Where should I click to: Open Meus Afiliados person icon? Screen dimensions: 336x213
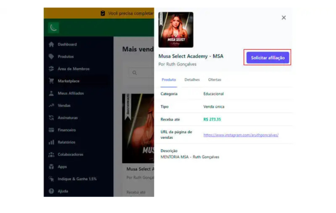click(51, 93)
